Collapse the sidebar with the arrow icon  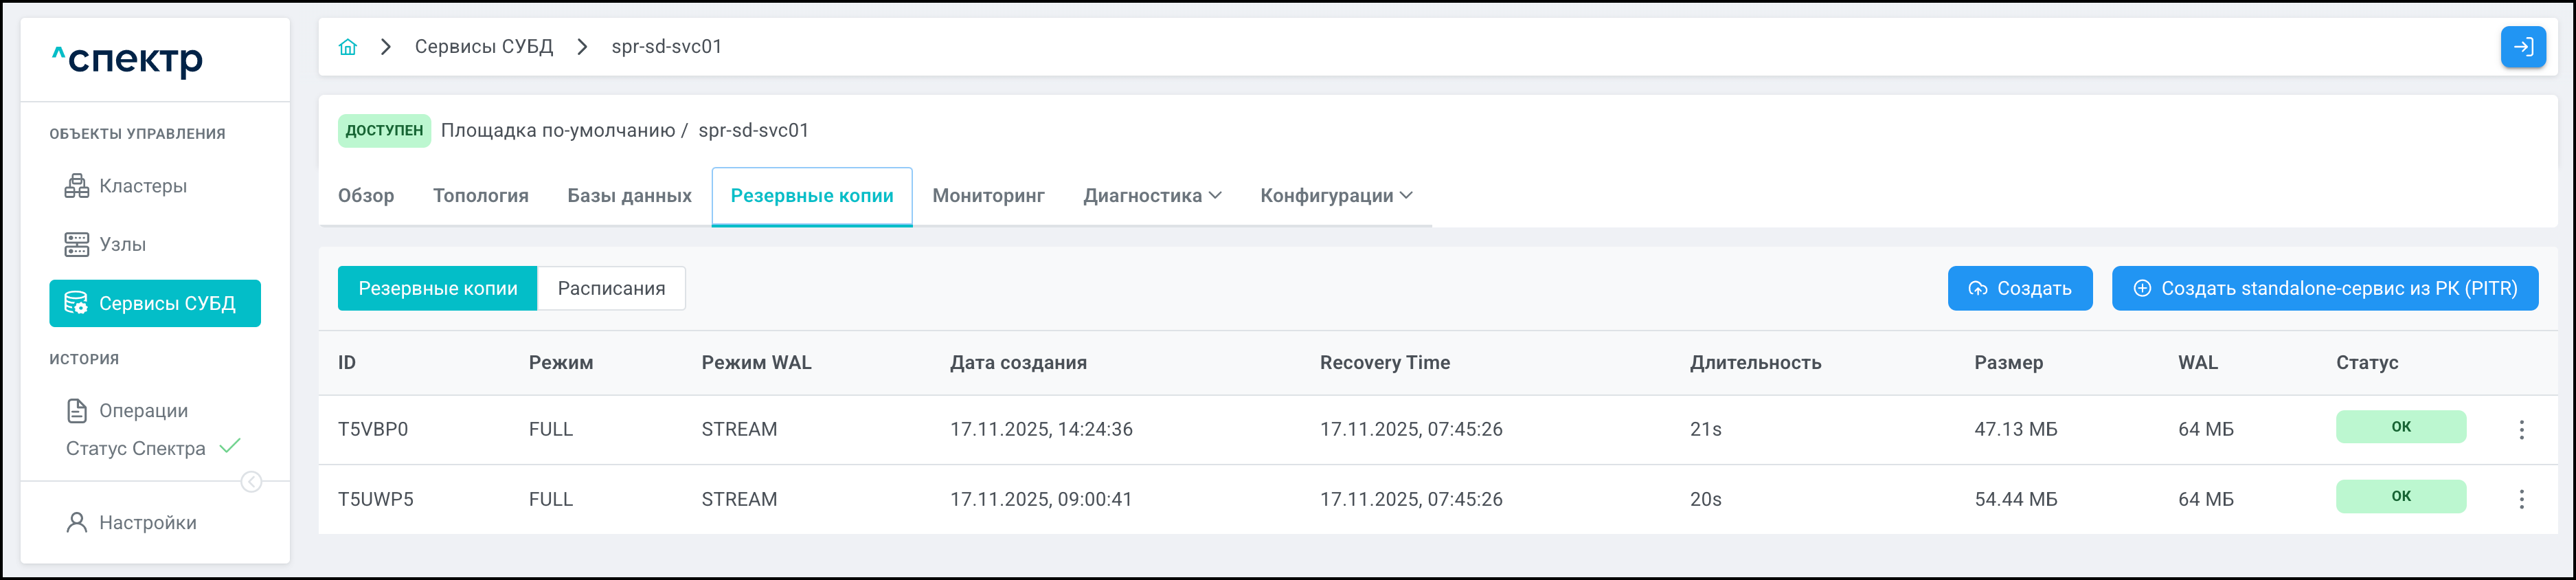click(x=252, y=482)
